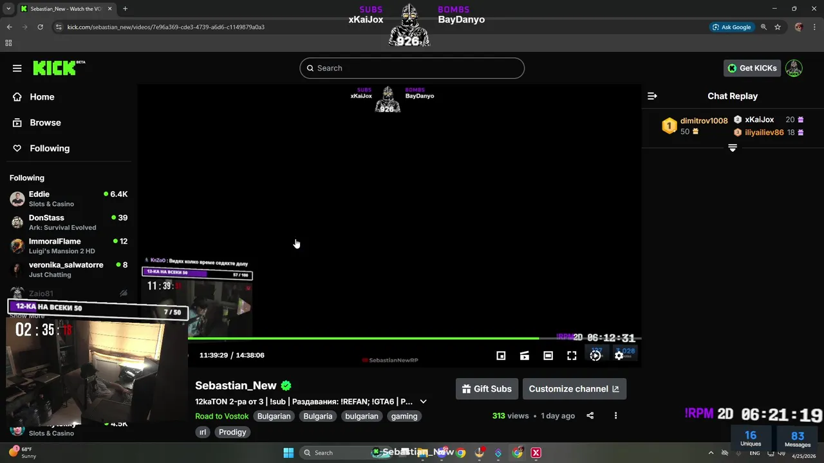Open ImmoralFlame channel in the Following list

(x=68, y=246)
